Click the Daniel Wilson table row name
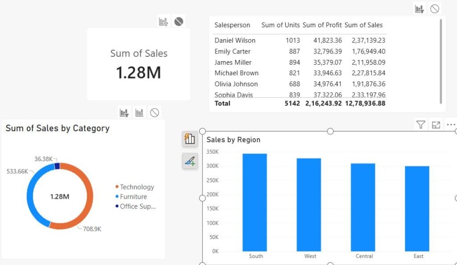 235,40
